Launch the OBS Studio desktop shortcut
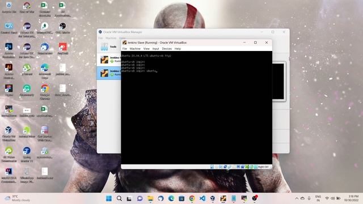Image resolution: width=363 pixels, height=204 pixels. 62,28
